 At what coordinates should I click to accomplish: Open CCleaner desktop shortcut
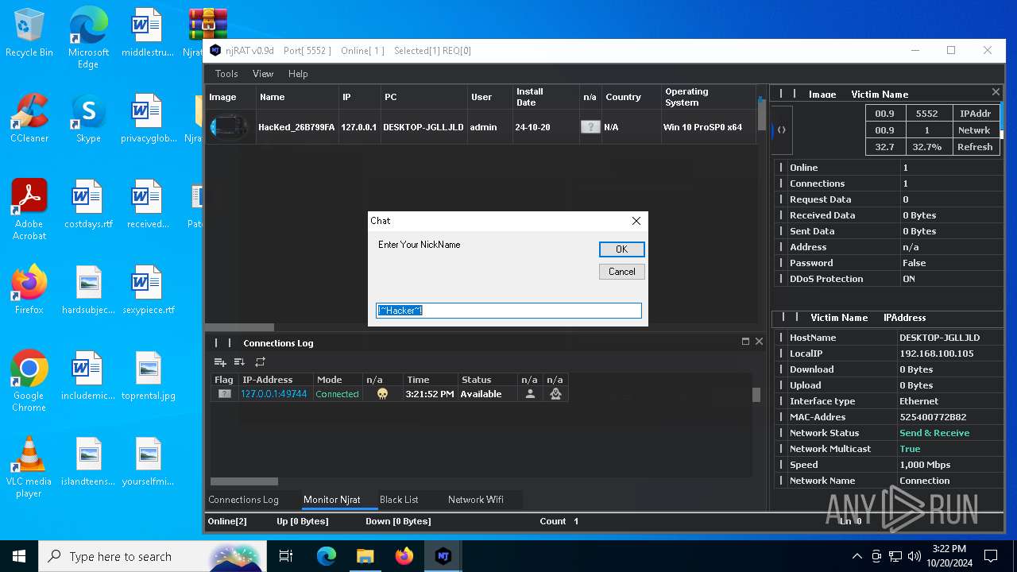(x=29, y=120)
